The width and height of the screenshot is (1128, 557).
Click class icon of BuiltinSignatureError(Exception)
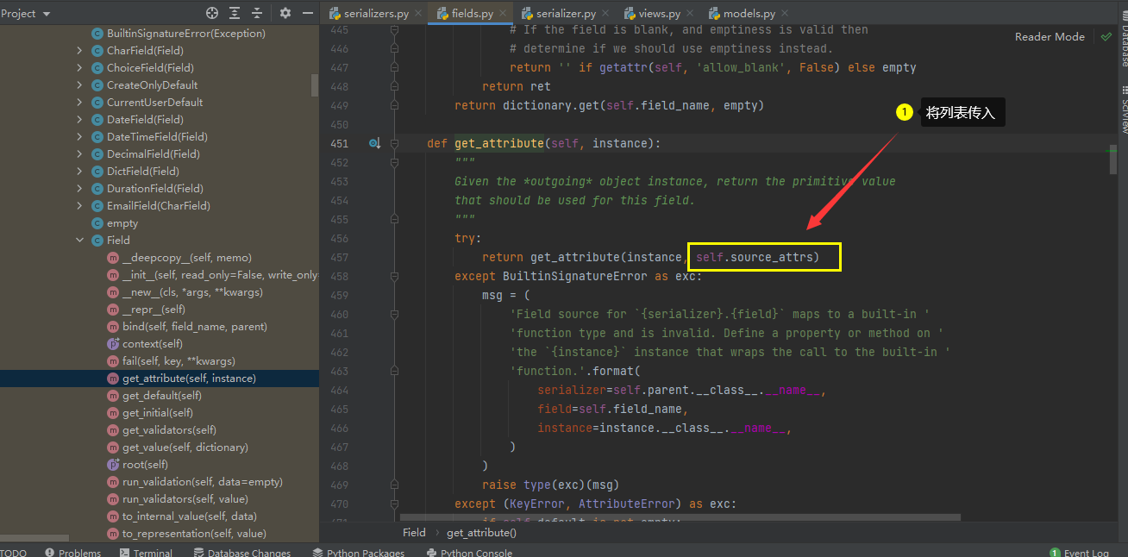[x=97, y=34]
